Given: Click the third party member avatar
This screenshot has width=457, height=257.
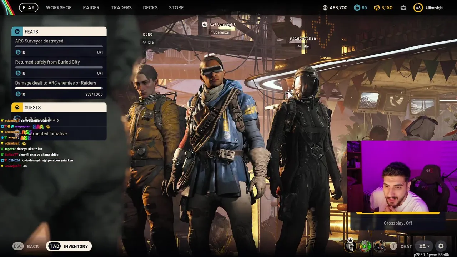Looking at the screenshot, I should [380, 246].
